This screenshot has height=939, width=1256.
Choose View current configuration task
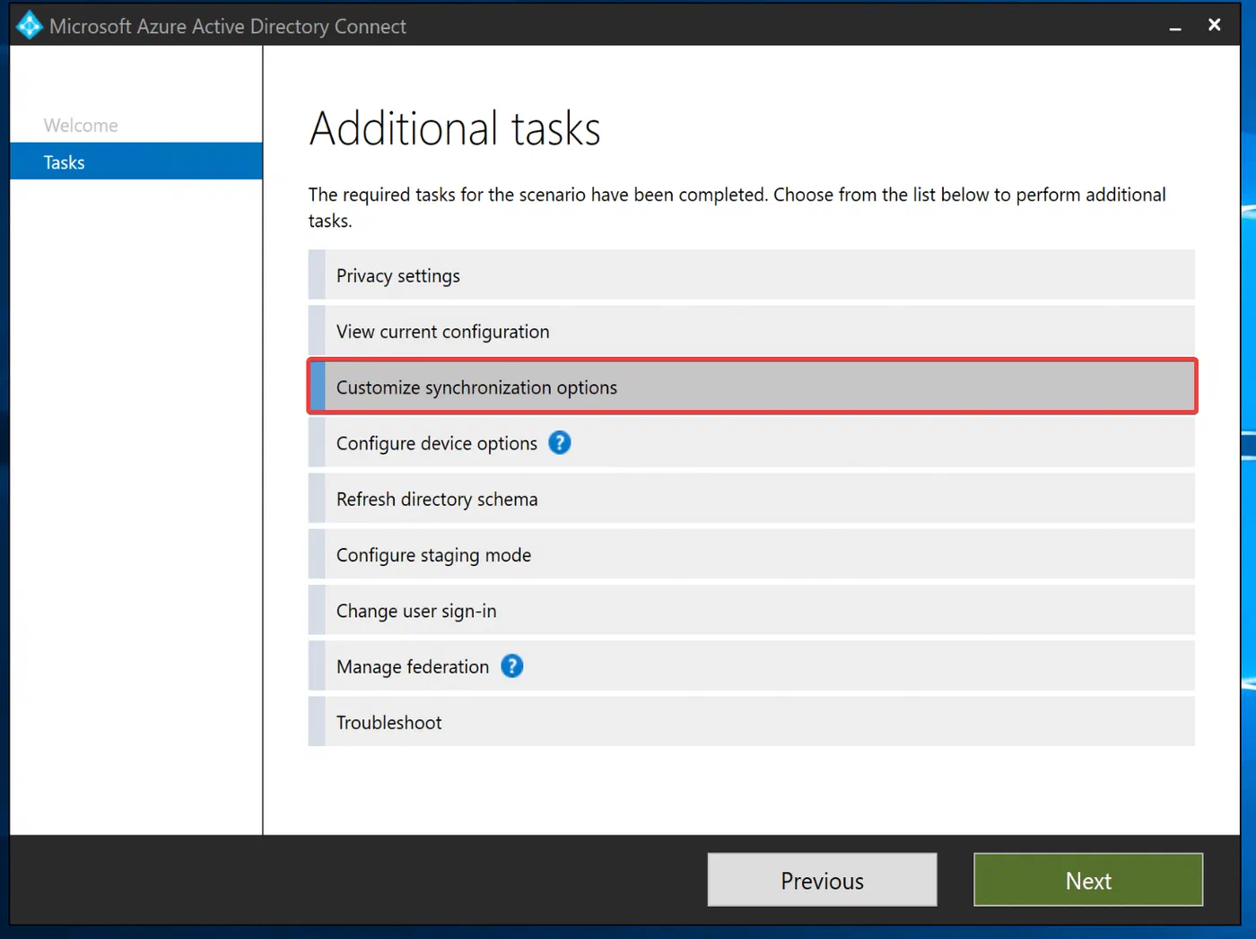coord(752,331)
